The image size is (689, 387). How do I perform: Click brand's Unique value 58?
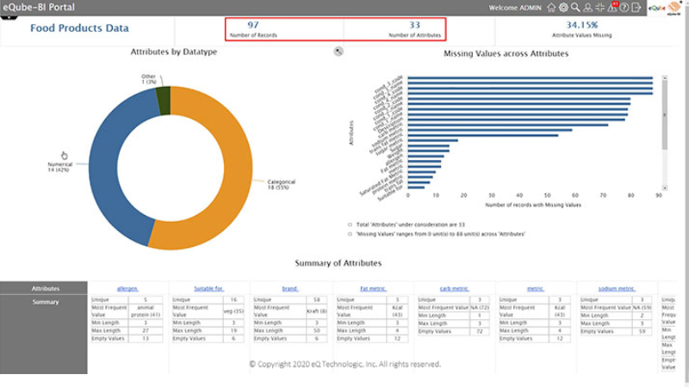coord(316,299)
